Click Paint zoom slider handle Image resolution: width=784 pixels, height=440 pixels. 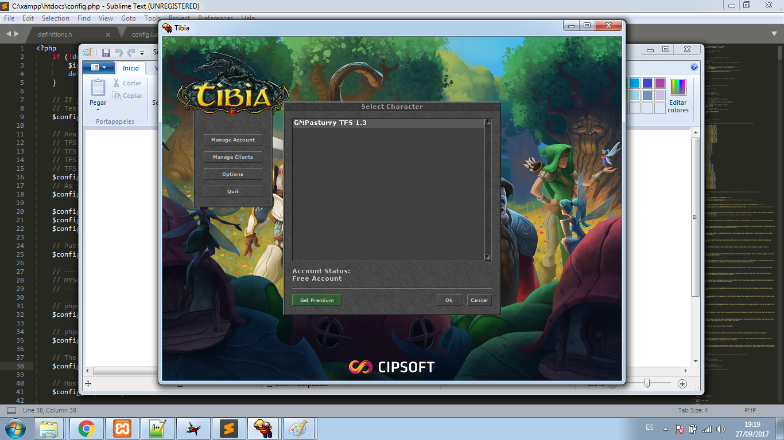point(647,383)
